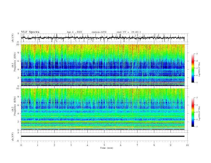Click the flat ch.3 voltage trace
211x163 pixels.
[x=103, y=136]
